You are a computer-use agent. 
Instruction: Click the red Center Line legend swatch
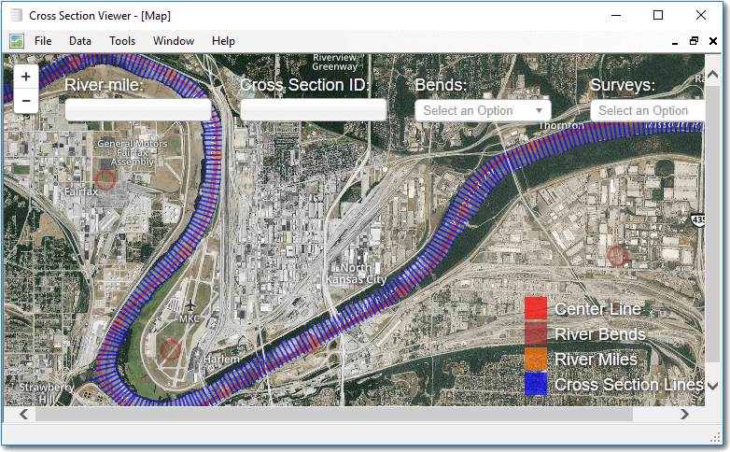coord(536,308)
